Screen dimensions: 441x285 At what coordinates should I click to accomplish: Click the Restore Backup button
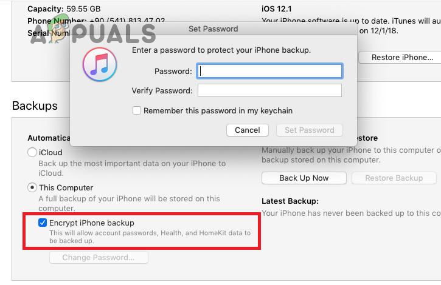pyautogui.click(x=394, y=178)
